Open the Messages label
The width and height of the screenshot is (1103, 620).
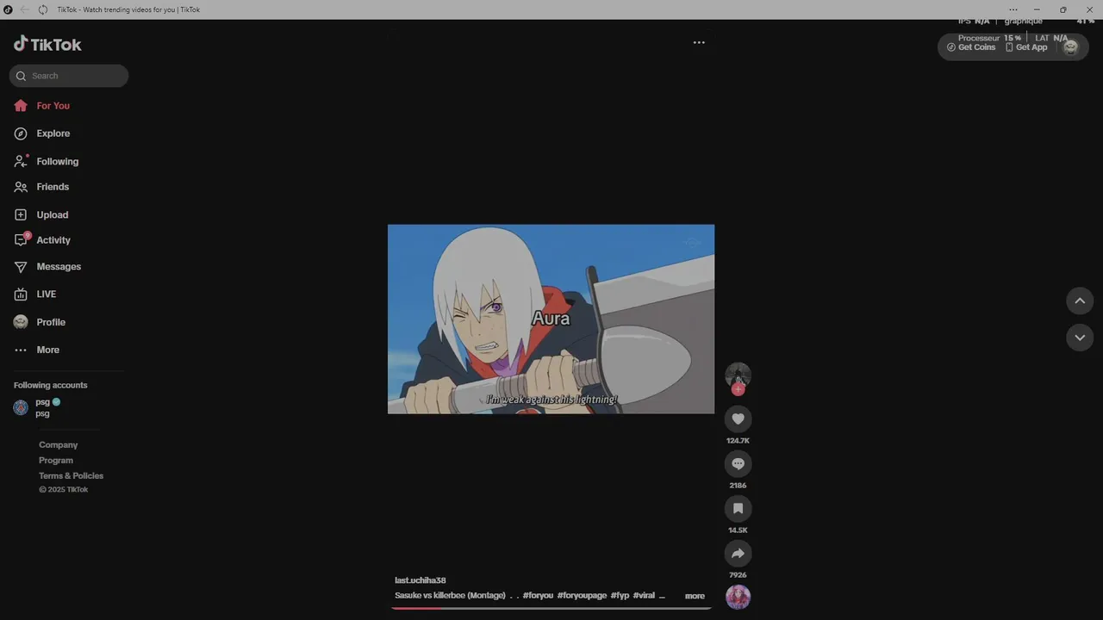tap(59, 267)
